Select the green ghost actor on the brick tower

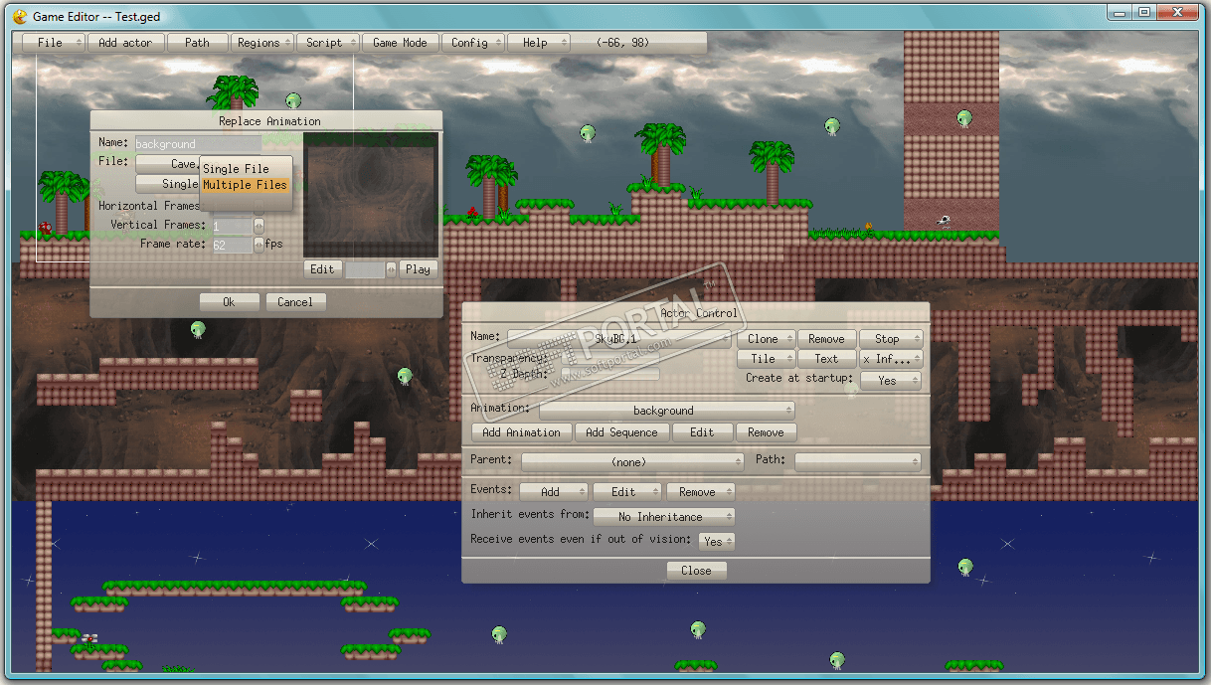pyautogui.click(x=964, y=118)
